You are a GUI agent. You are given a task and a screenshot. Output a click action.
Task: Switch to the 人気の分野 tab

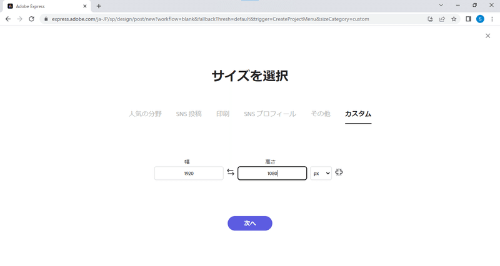[x=145, y=114]
